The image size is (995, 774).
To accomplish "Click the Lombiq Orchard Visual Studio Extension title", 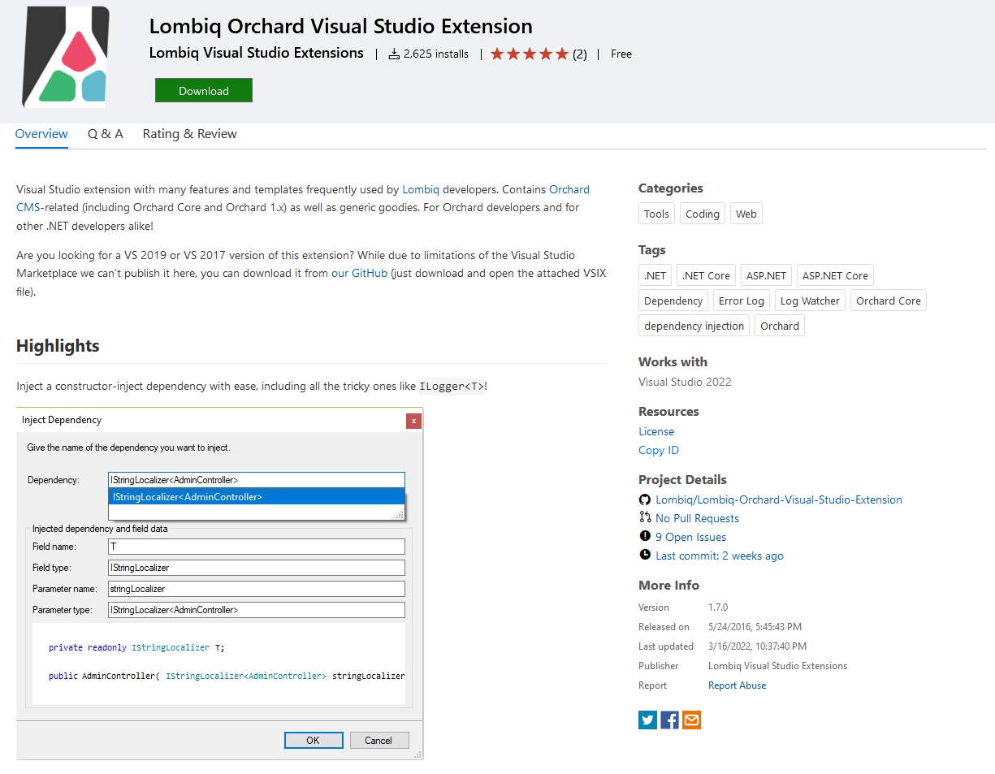I will click(x=341, y=26).
